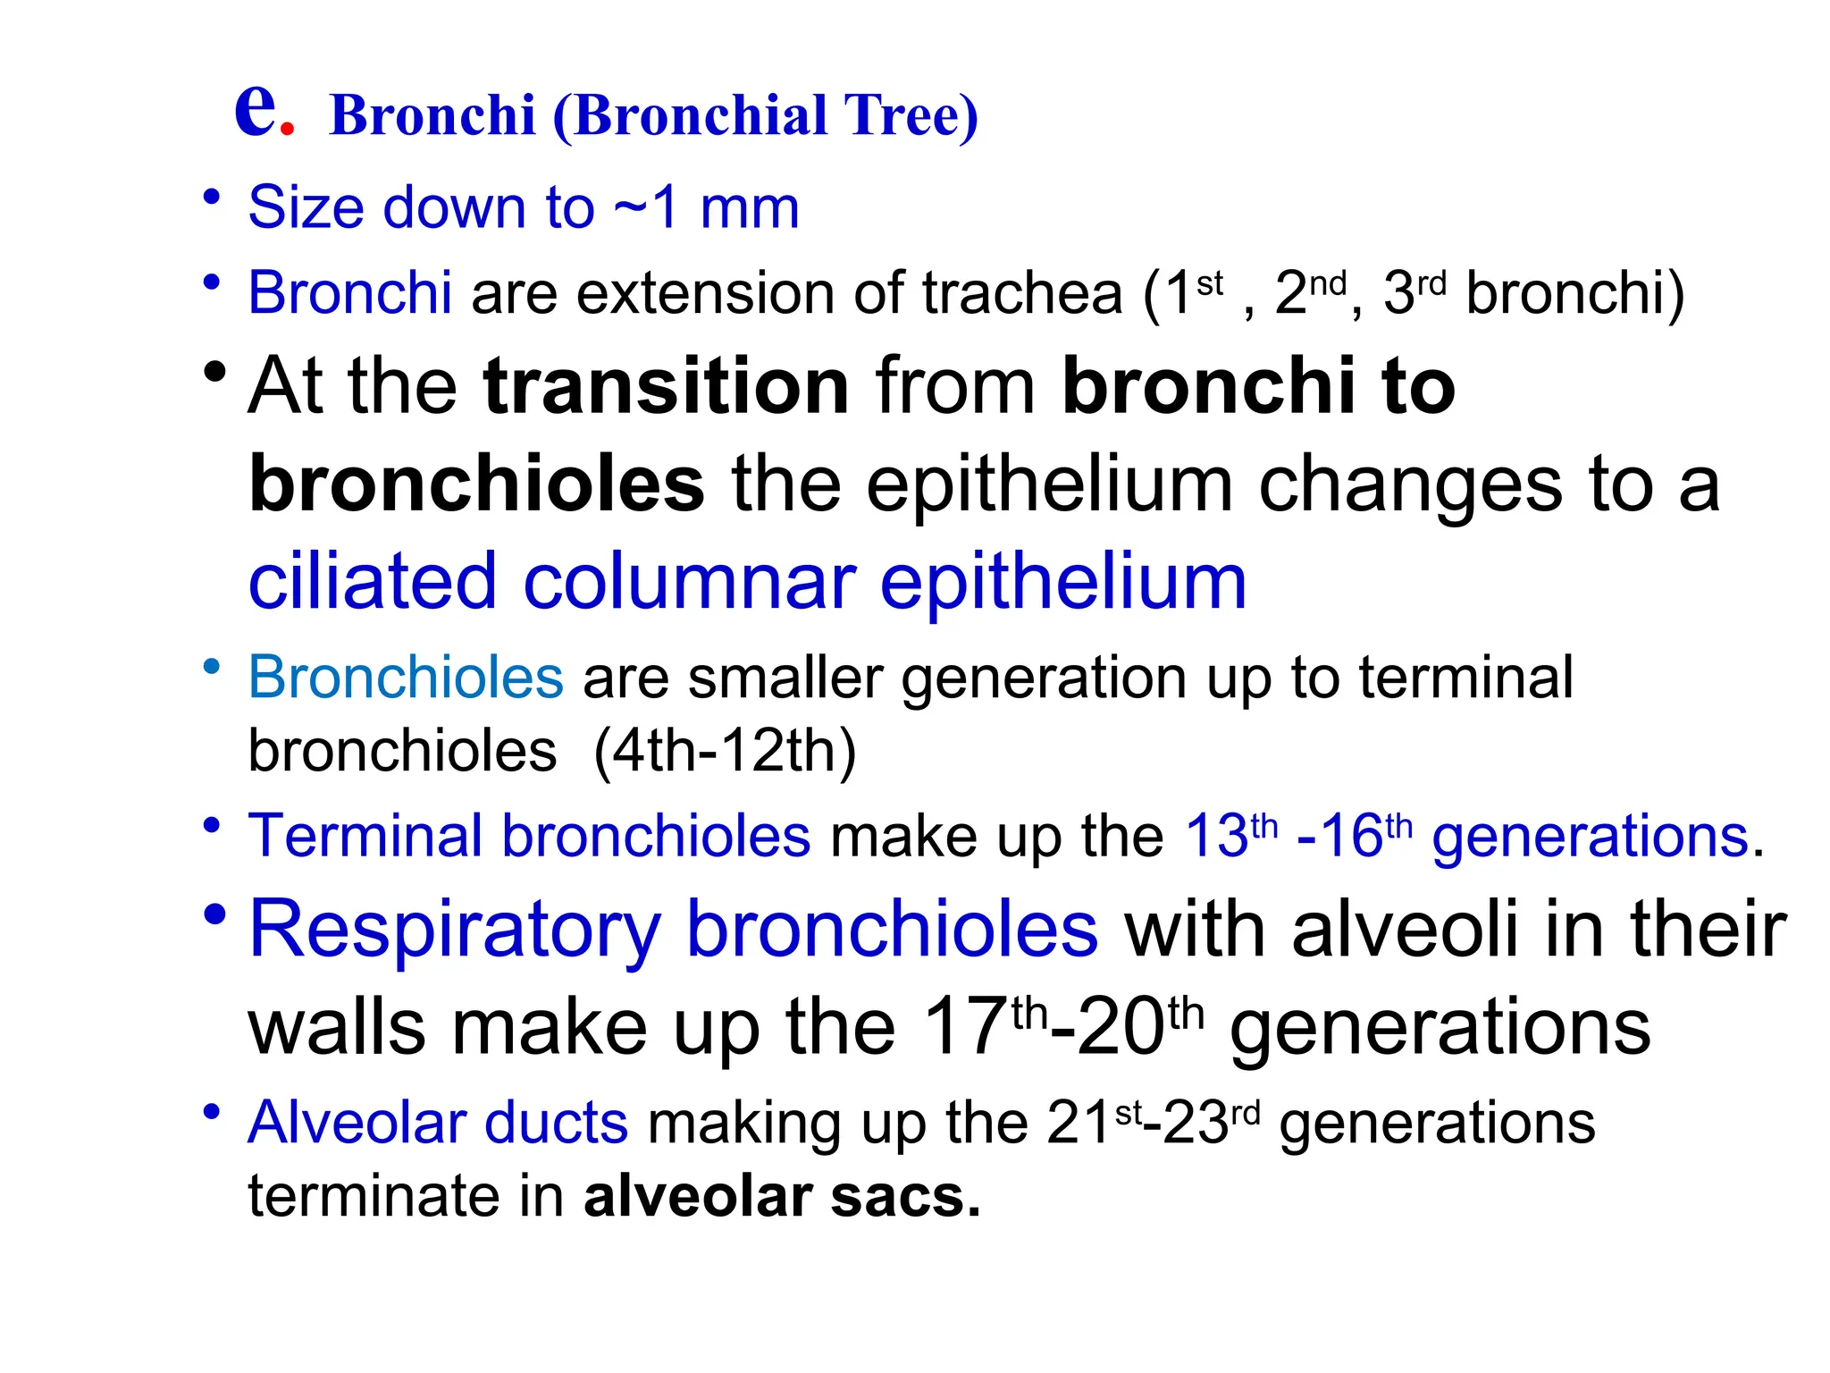Screen dimensions: 1830x1373
Task: Click the blue phrase Terminal bronchioles
Action: (x=529, y=836)
